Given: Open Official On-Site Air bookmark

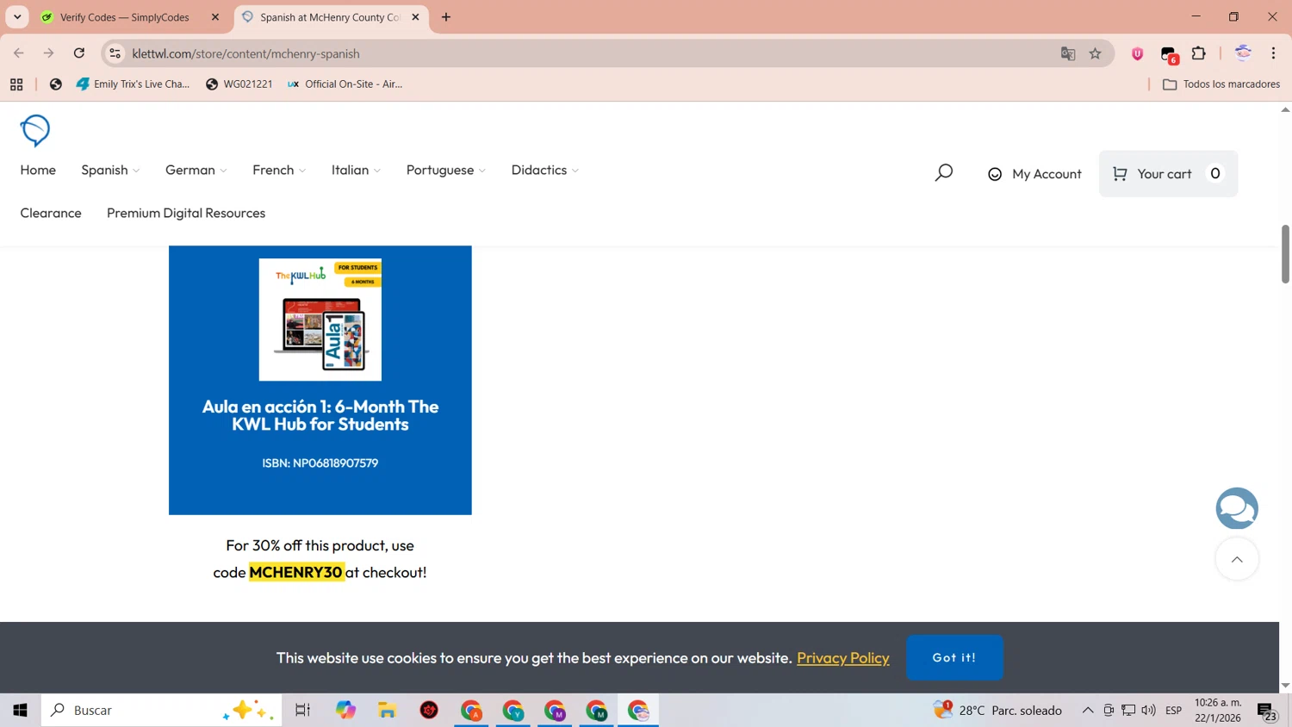Looking at the screenshot, I should [x=345, y=84].
